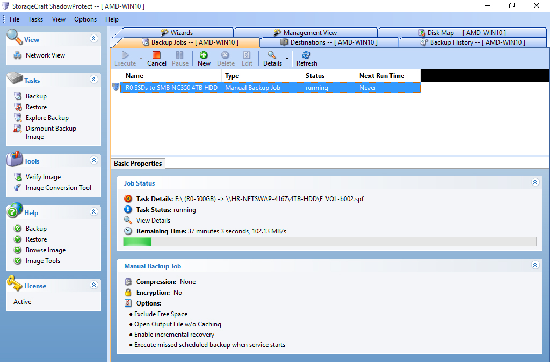Click the Delete toolbar icon
Image resolution: width=550 pixels, height=362 pixels.
[225, 55]
